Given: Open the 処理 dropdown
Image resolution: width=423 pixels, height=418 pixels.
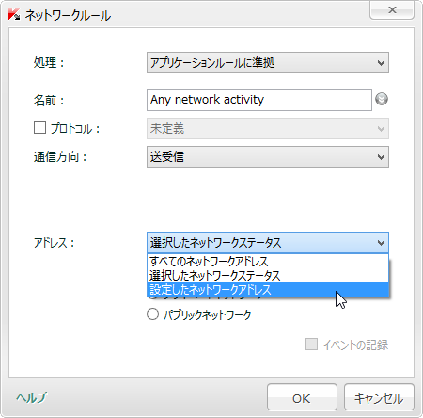Looking at the screenshot, I should pos(268,63).
